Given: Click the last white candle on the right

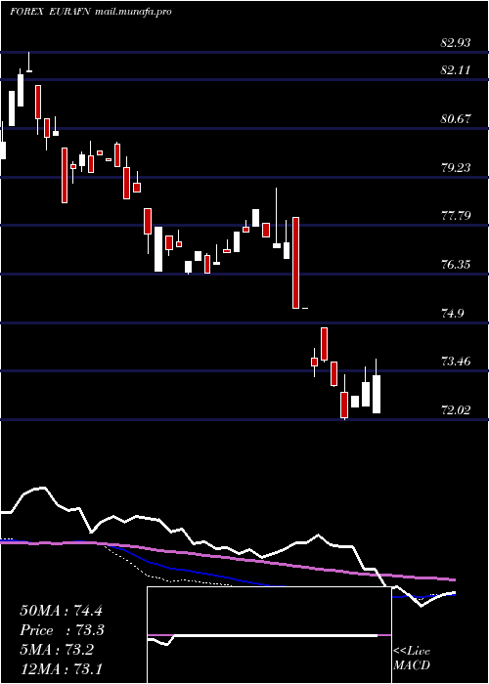Looking at the screenshot, I should (x=377, y=394).
